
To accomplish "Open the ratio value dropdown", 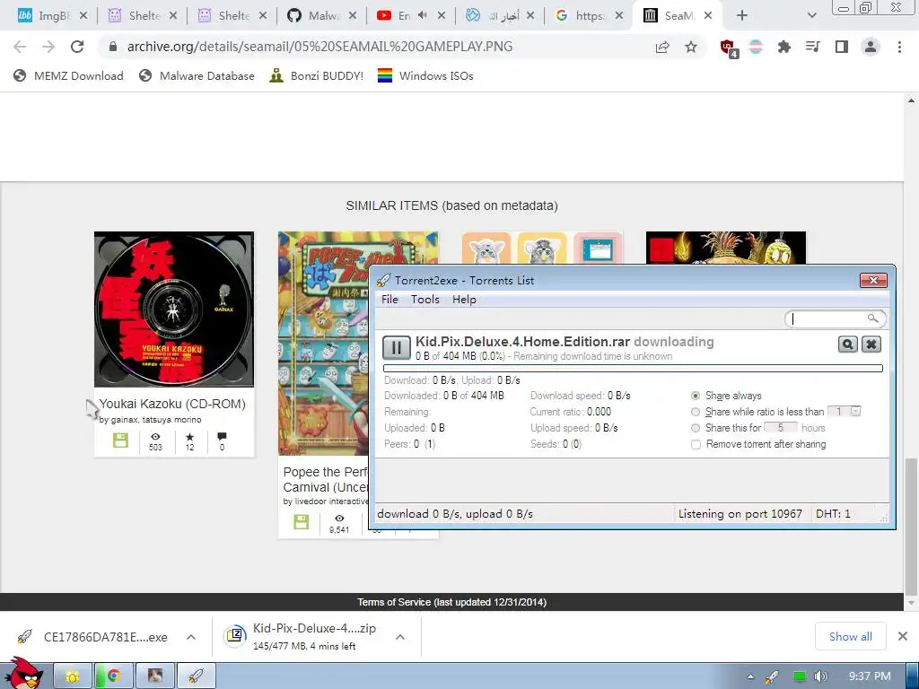I will coord(855,411).
